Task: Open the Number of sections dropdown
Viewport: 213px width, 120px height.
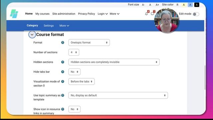Action: click(x=74, y=52)
